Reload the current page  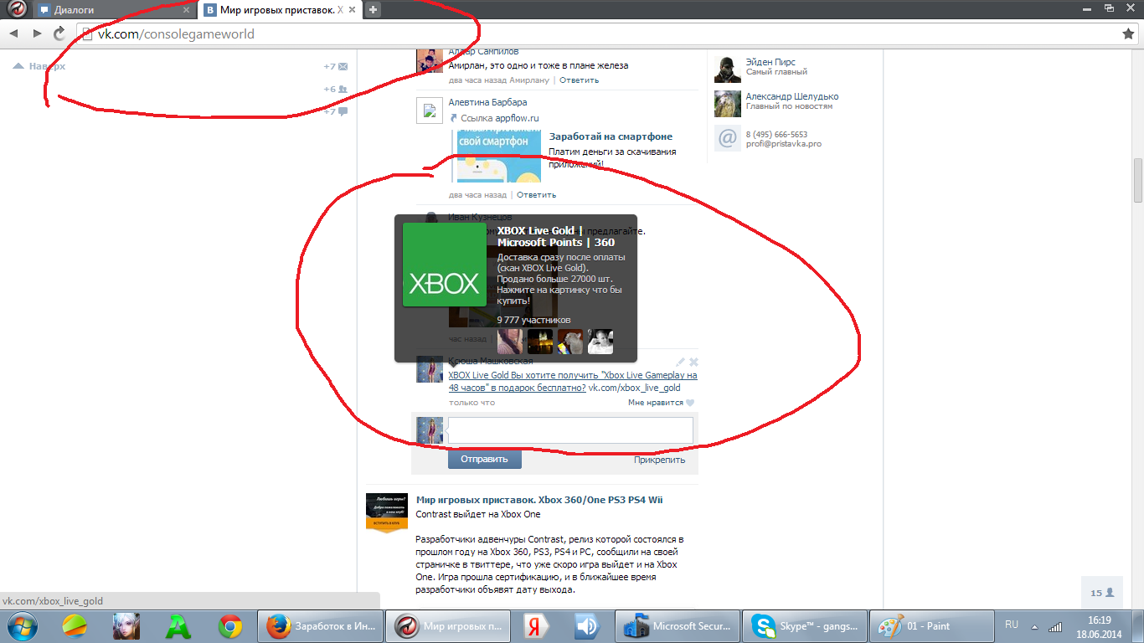pos(59,33)
